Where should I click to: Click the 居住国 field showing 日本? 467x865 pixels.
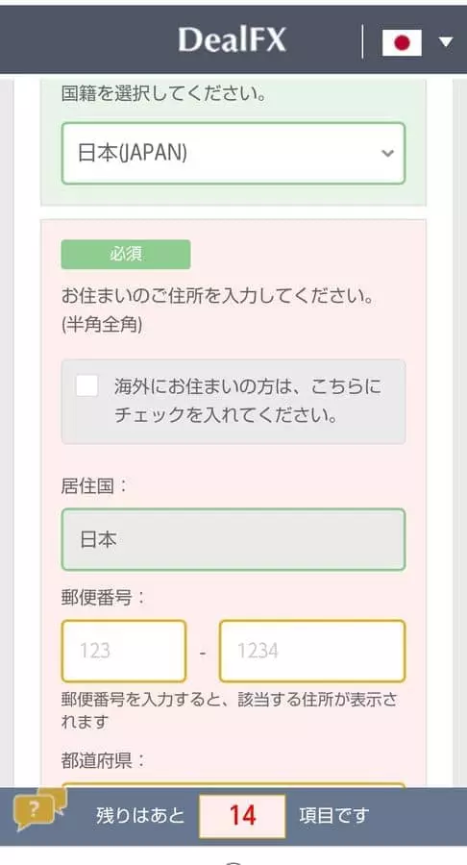coord(233,539)
